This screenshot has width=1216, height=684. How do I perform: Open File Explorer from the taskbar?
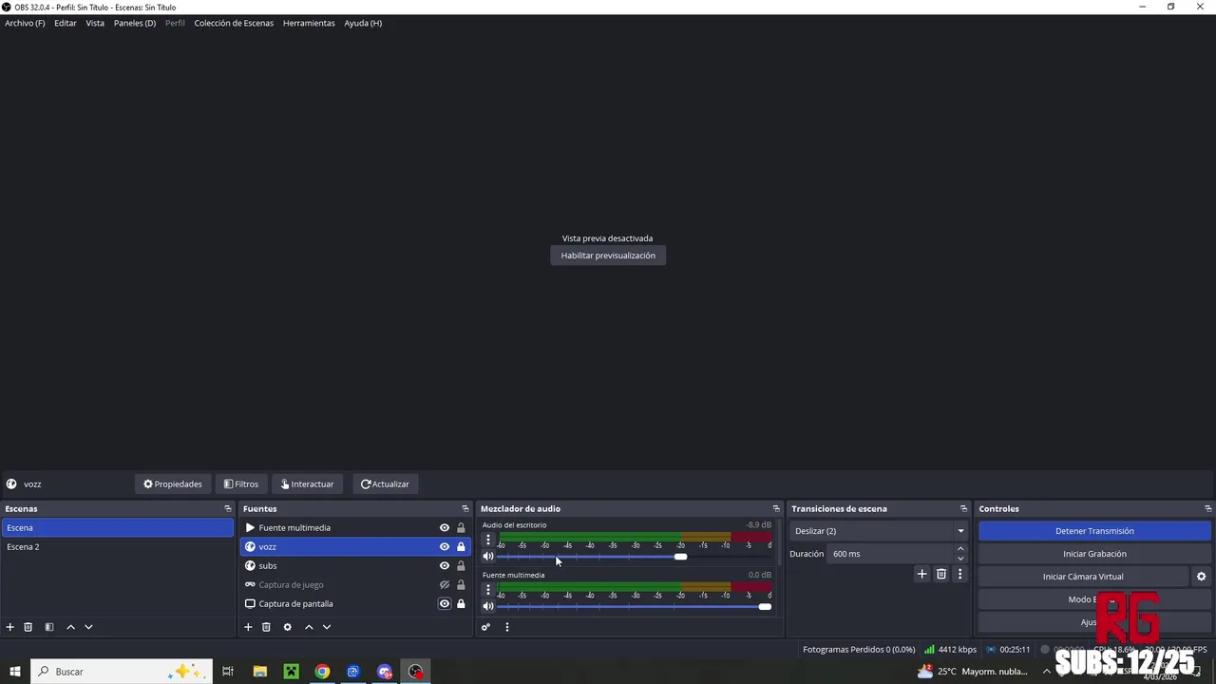tap(259, 672)
